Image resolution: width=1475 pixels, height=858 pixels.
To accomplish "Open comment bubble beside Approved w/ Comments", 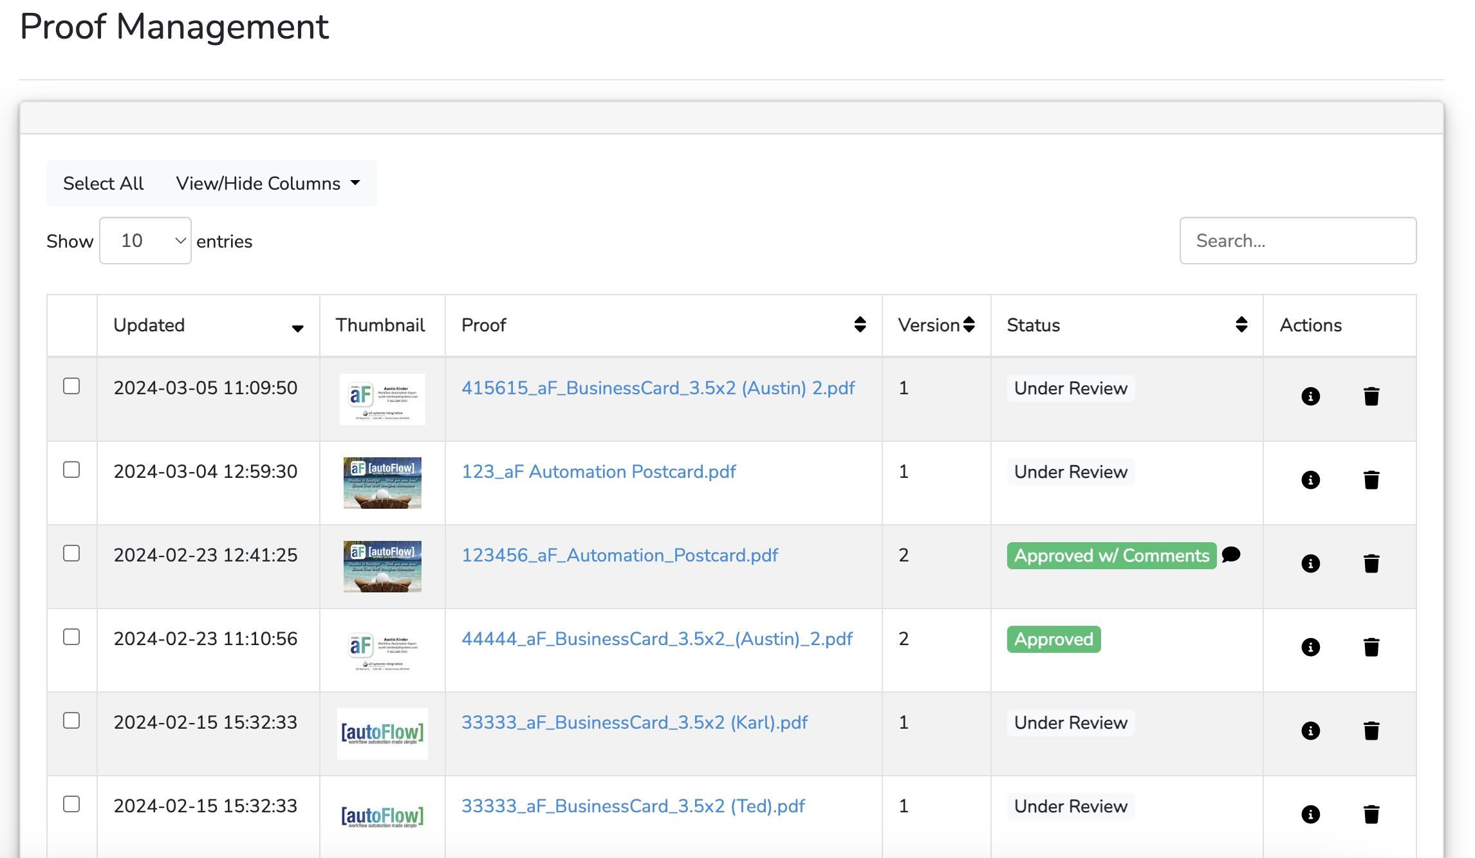I will [1231, 554].
